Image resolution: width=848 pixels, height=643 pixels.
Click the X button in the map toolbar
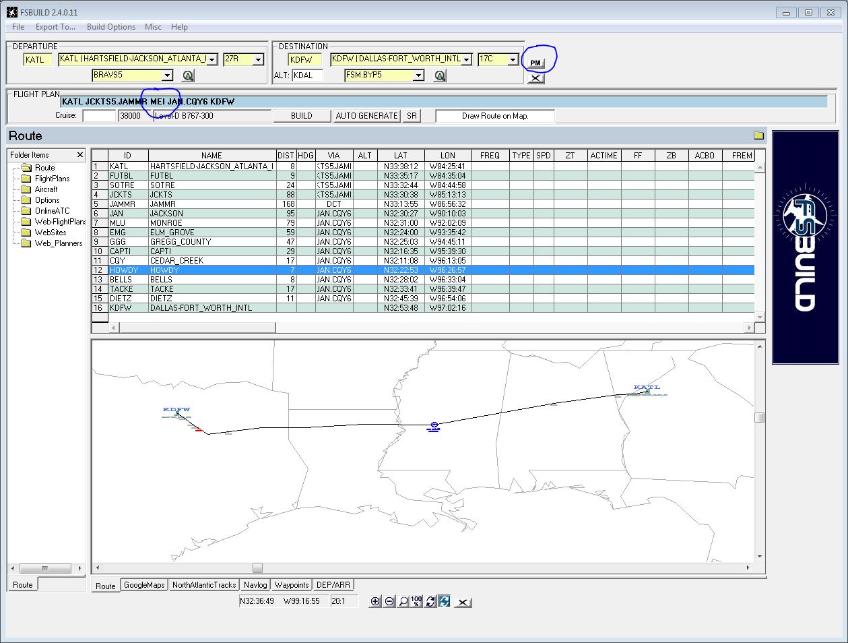pos(463,602)
